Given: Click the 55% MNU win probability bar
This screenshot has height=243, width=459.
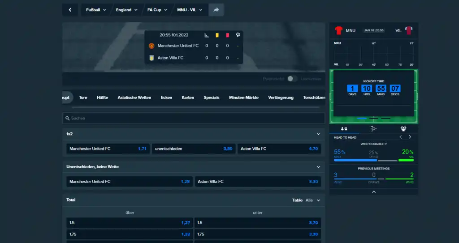Looking at the screenshot, I should click(355, 160).
